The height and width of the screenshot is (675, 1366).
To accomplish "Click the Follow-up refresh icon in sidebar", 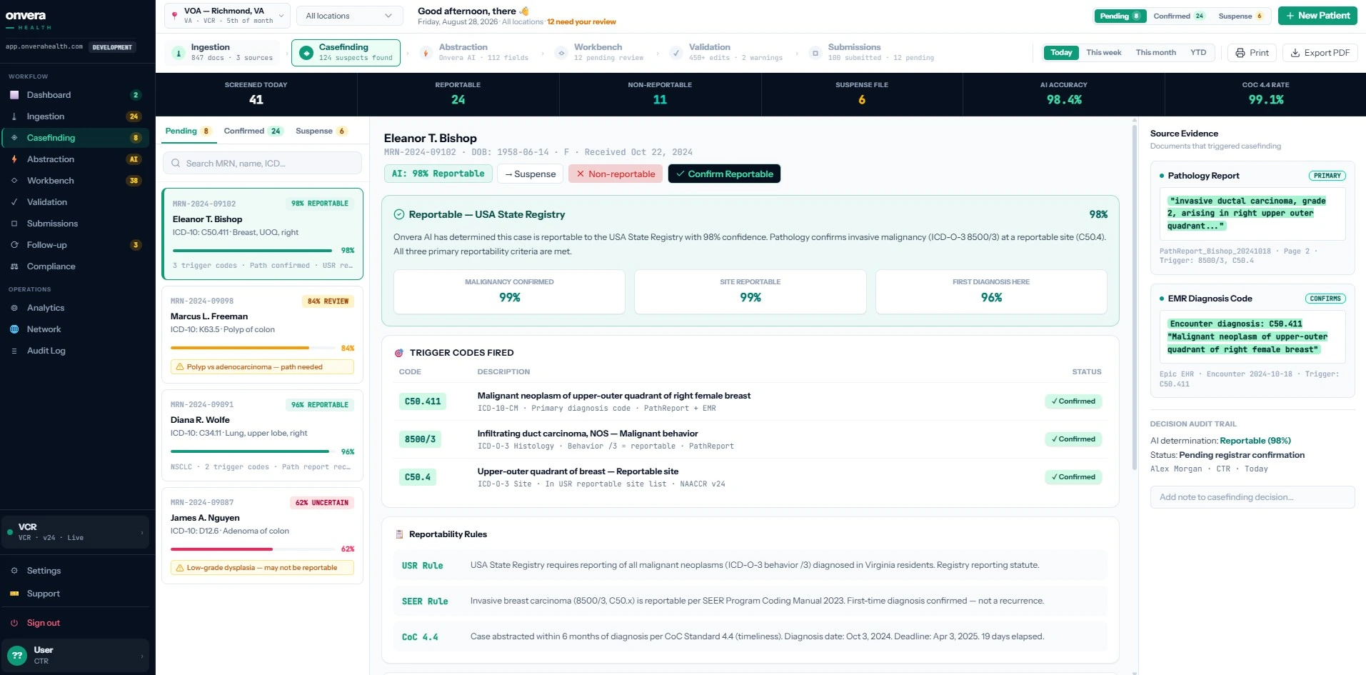I will (14, 245).
